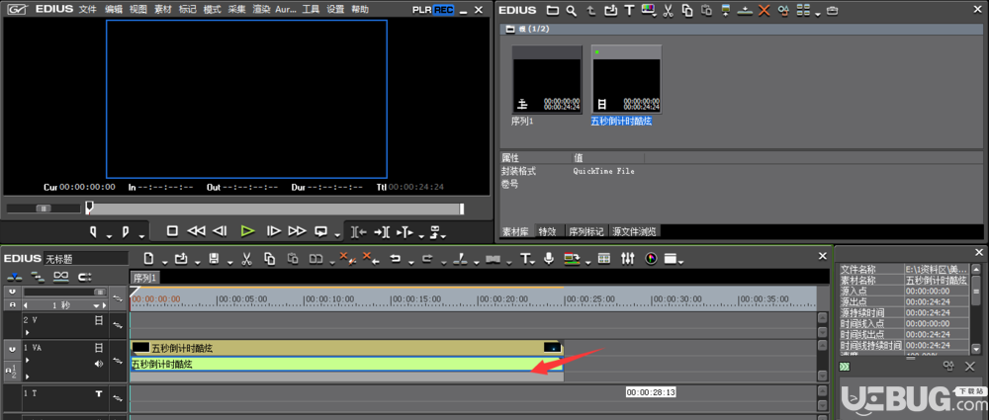Click the Fast forward button
989x420 pixels.
coord(297,231)
